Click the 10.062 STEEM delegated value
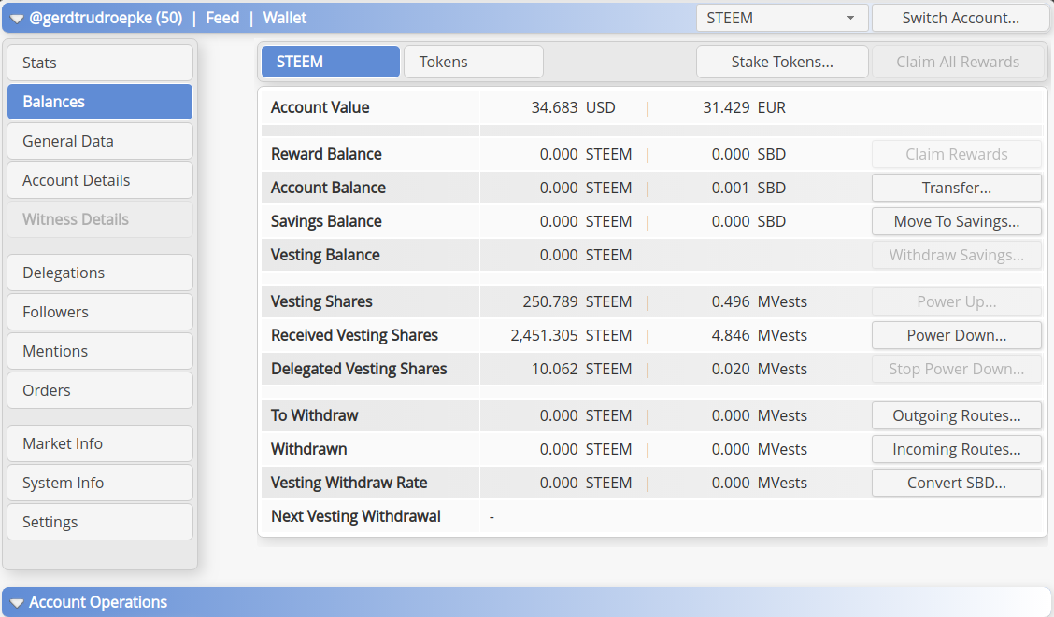 (x=581, y=369)
